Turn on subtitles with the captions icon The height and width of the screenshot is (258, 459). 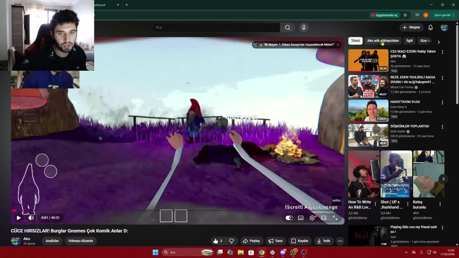point(301,218)
